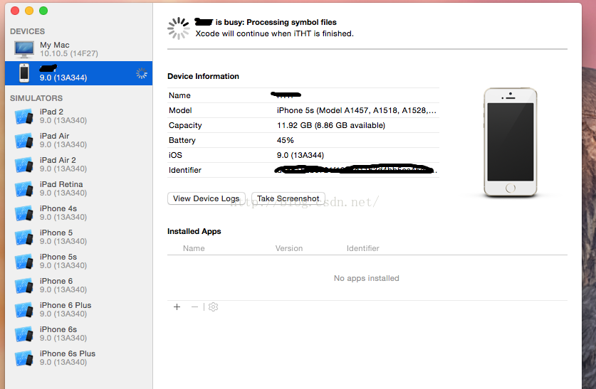Screen dimensions: 596x389
Task: Click the iPhone 6s Plus label
Action: 68,353
